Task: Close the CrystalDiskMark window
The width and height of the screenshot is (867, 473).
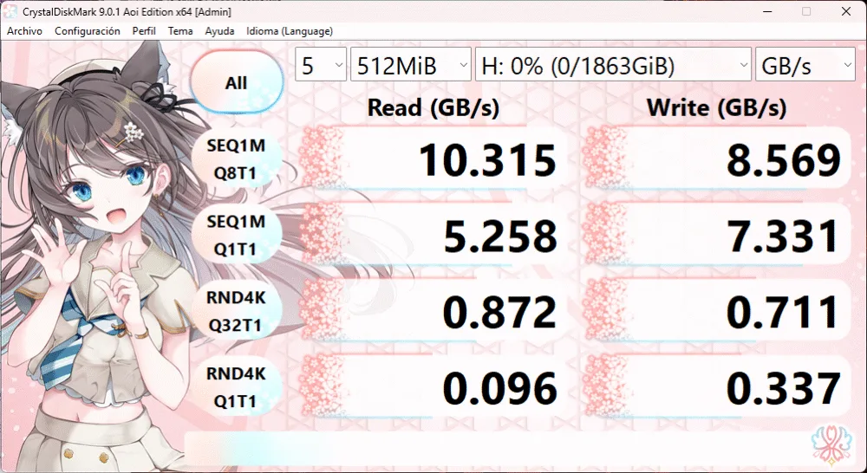Action: pos(846,11)
